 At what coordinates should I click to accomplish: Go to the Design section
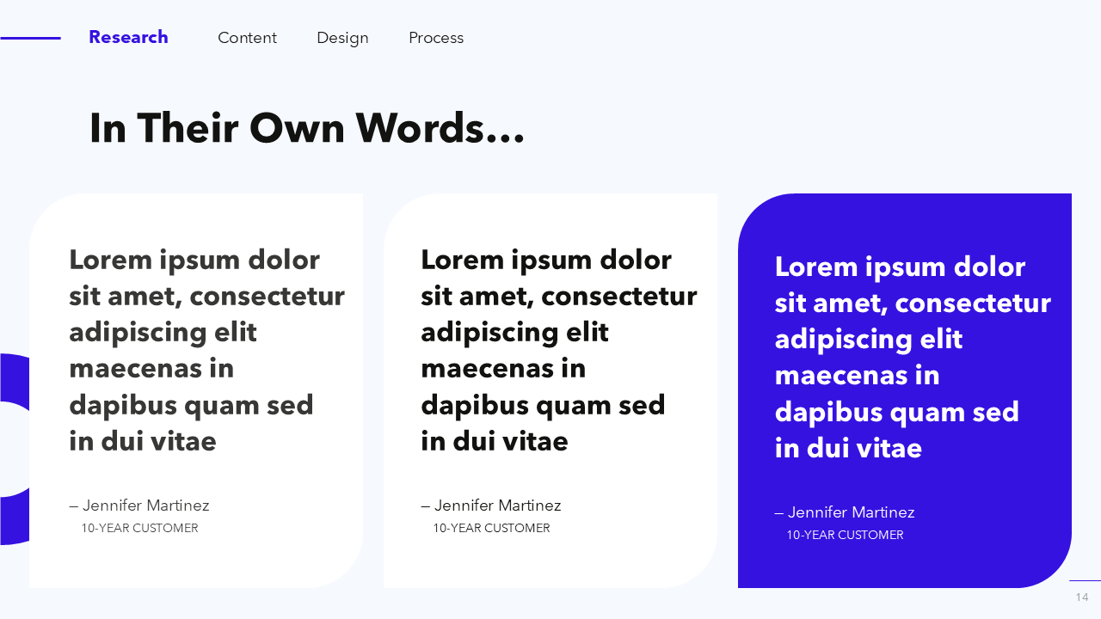[342, 38]
